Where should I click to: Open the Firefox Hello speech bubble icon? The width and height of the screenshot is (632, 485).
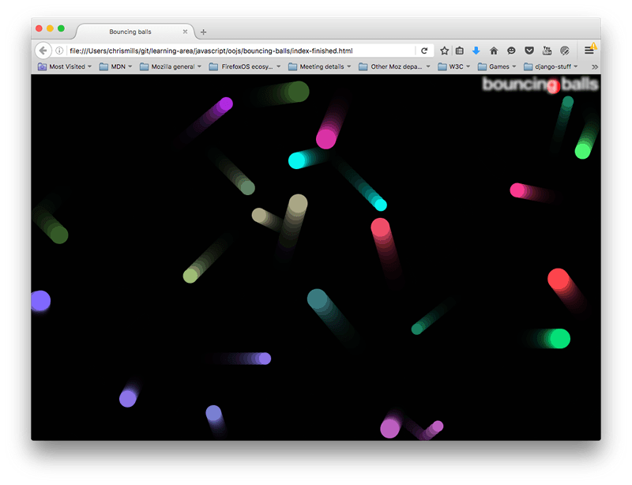point(511,49)
